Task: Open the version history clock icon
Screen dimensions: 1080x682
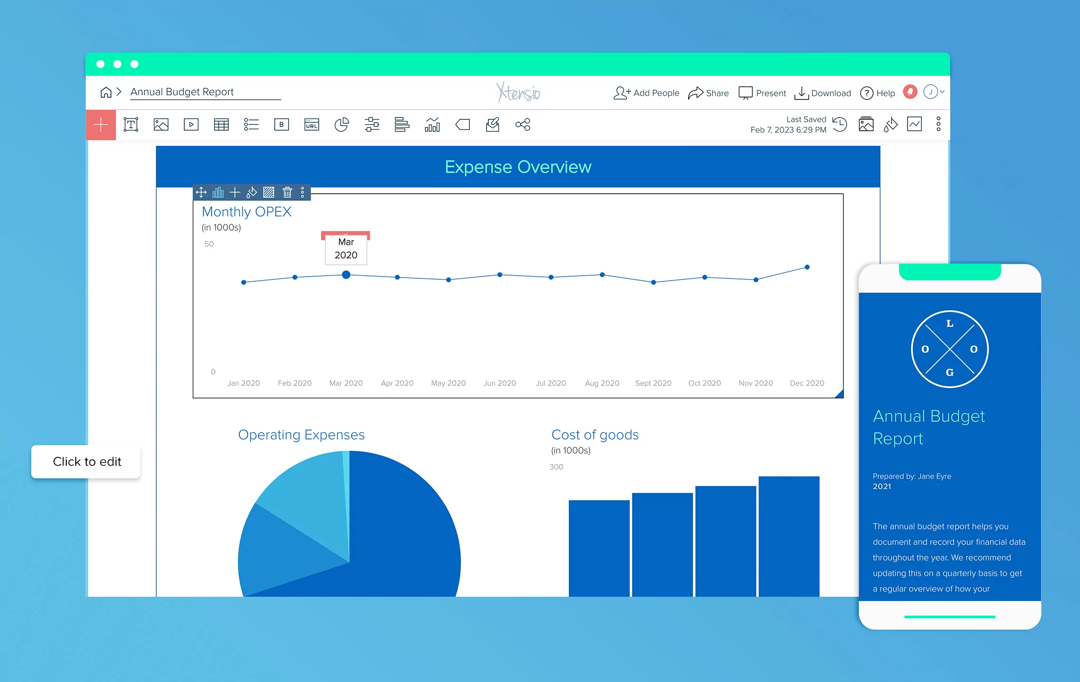Action: click(x=840, y=125)
